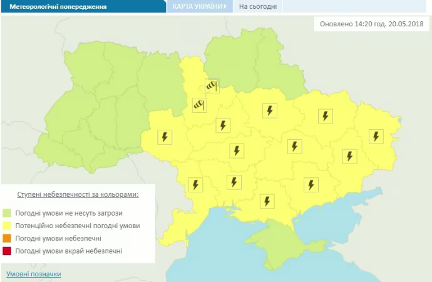
Task: Open the thunderstorm warning for Donetsk region
Action: click(x=349, y=155)
